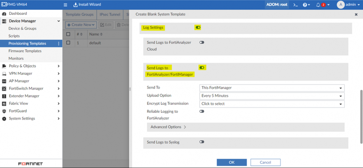363x168 pixels.
Task: Expand Advanced Options section
Action: tap(166, 127)
